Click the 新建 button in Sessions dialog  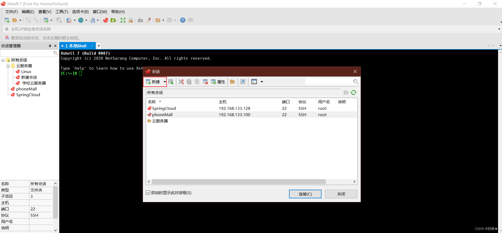point(153,82)
